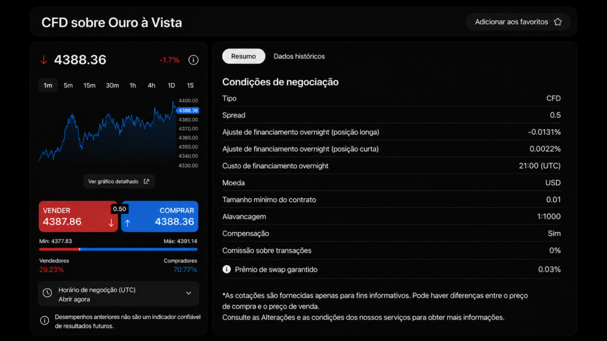
Task: Open Ver gráfico detalhado link
Action: (x=119, y=181)
